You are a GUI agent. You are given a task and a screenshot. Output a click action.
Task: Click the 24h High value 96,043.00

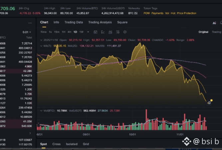pos(50,13)
